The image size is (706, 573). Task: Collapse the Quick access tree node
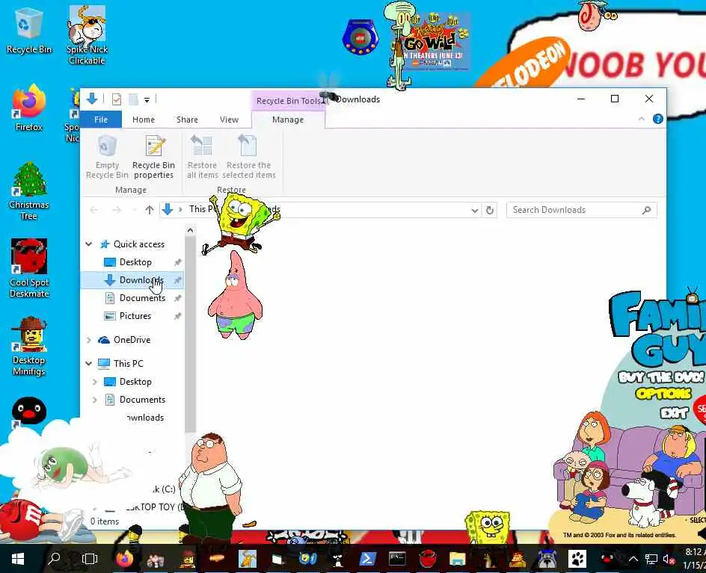[x=89, y=244]
